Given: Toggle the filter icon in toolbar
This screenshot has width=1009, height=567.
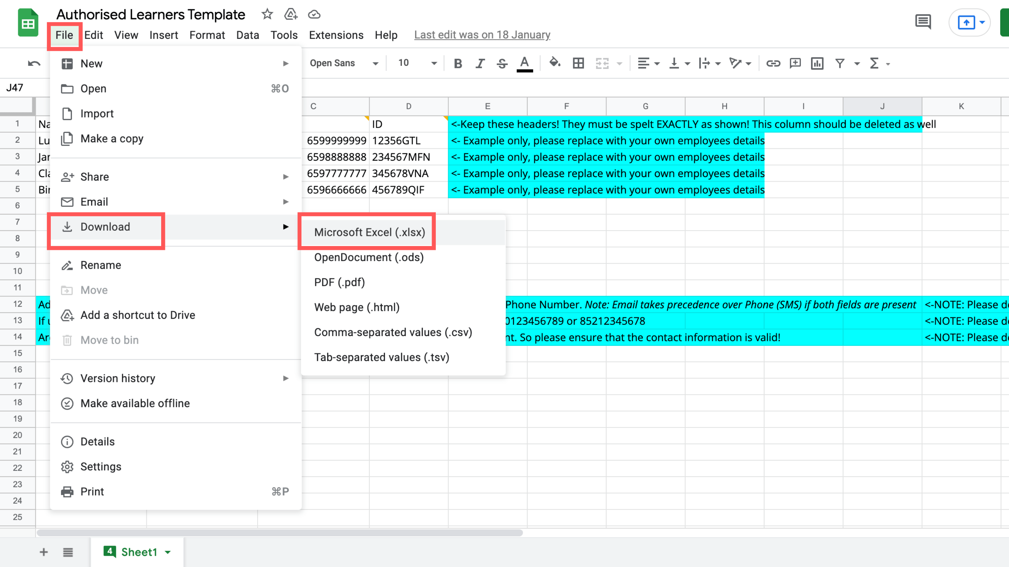Looking at the screenshot, I should point(839,63).
